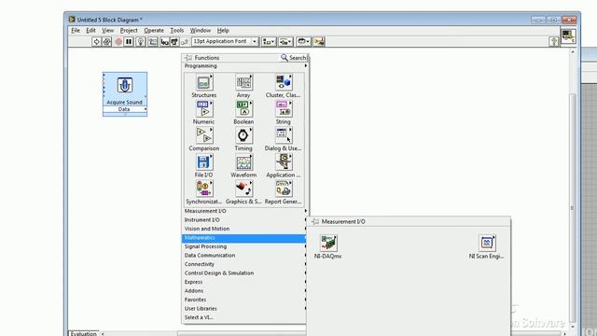Expand the Signal Processing category

(244, 246)
